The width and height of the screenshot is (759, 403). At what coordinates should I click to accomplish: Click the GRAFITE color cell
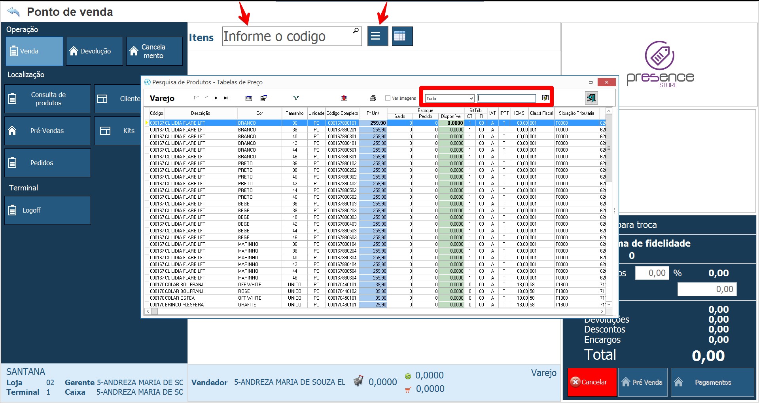click(259, 305)
